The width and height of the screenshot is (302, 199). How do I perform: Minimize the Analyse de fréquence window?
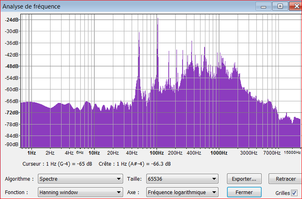[264, 6]
